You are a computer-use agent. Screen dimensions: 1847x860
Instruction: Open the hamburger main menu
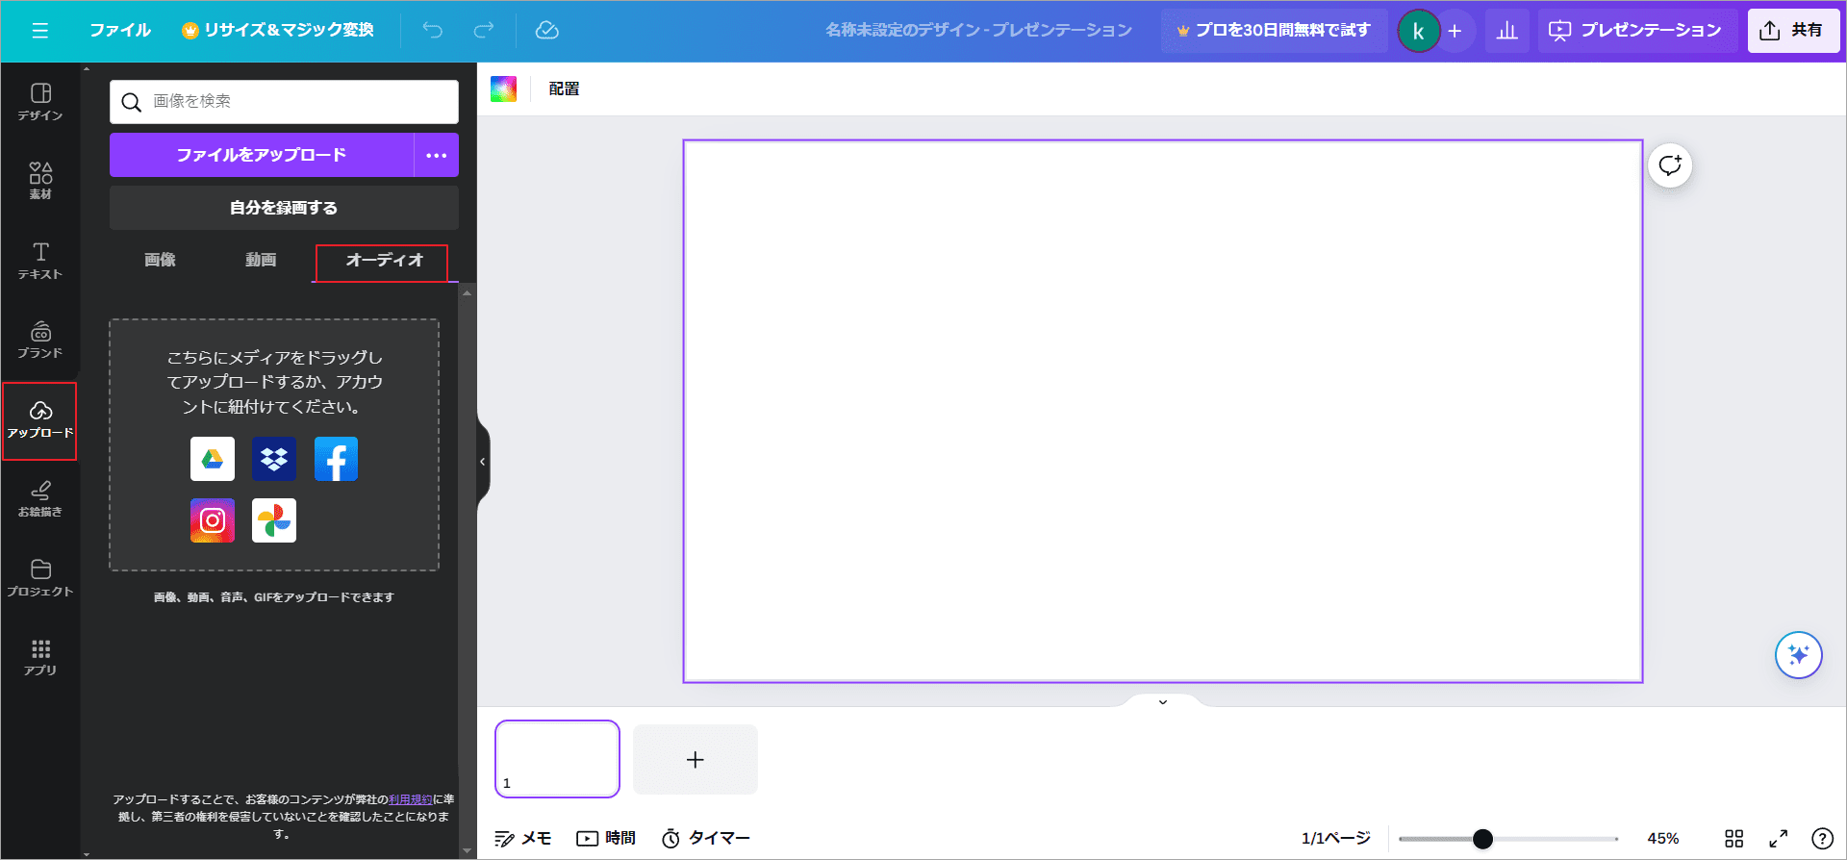click(39, 31)
